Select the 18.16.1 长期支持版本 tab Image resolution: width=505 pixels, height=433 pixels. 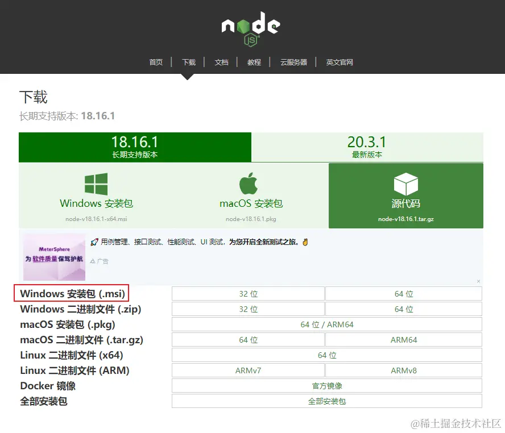pos(135,147)
